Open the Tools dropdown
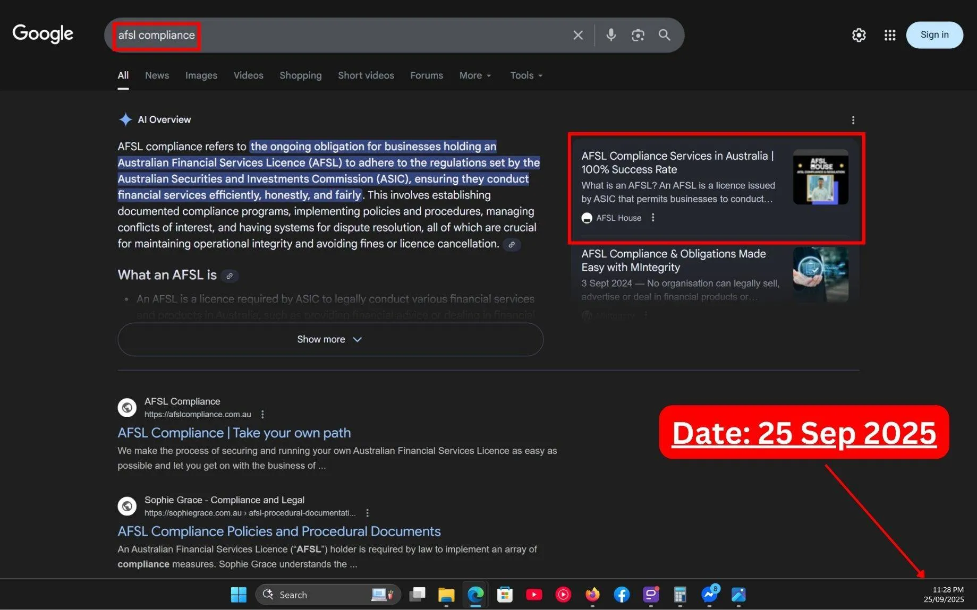977x610 pixels. (x=526, y=75)
